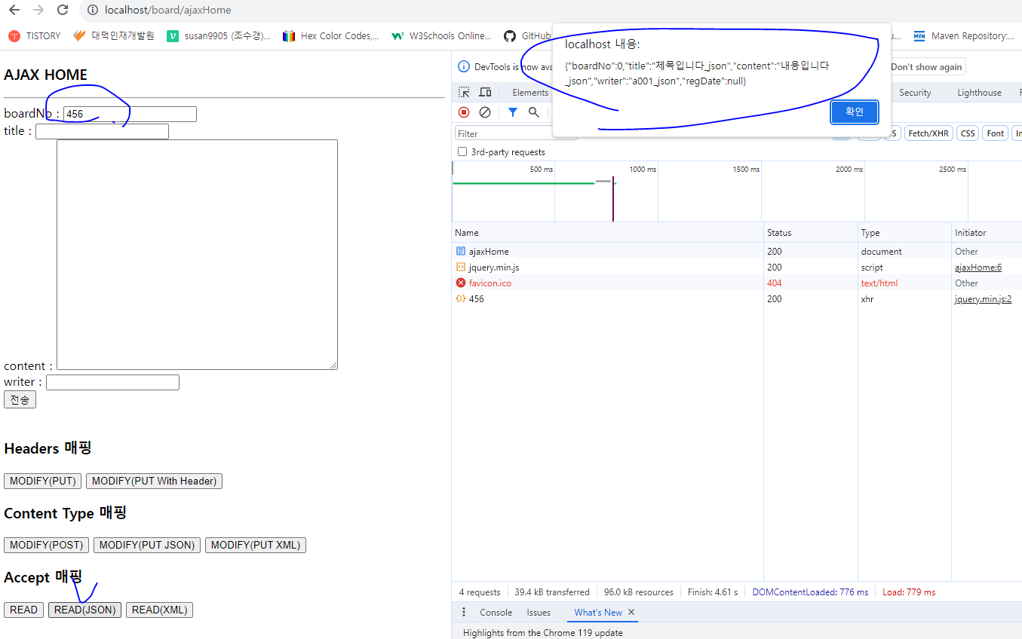Stop recording the network log
Image resolution: width=1022 pixels, height=639 pixels.
click(x=464, y=112)
